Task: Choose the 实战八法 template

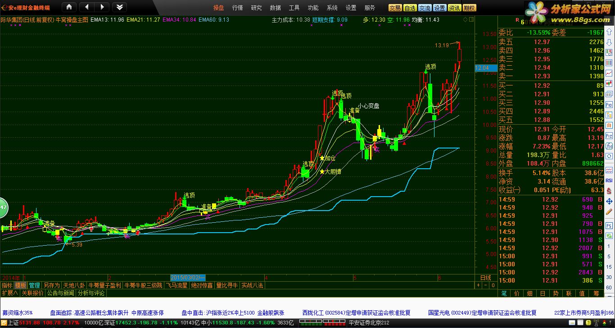Action: pyautogui.click(x=252, y=285)
